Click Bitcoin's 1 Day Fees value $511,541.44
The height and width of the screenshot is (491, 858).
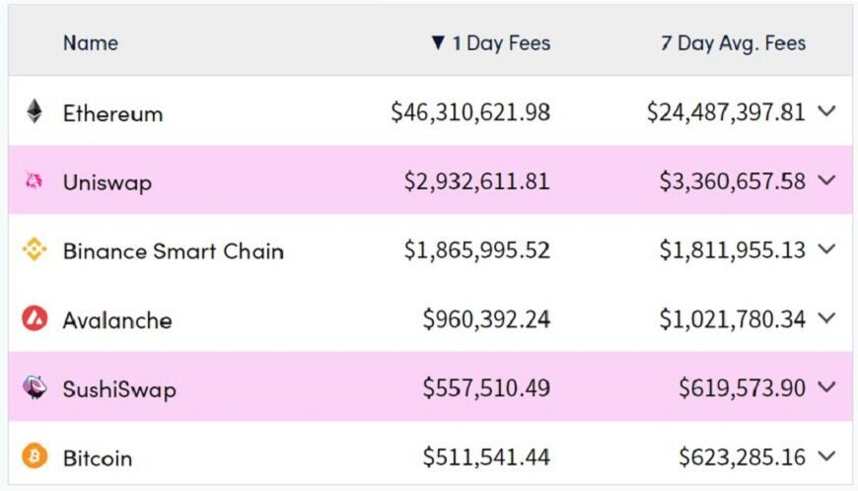tap(486, 457)
